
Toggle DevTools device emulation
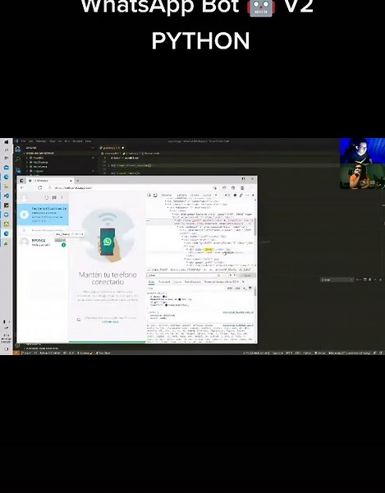pyautogui.click(x=155, y=196)
